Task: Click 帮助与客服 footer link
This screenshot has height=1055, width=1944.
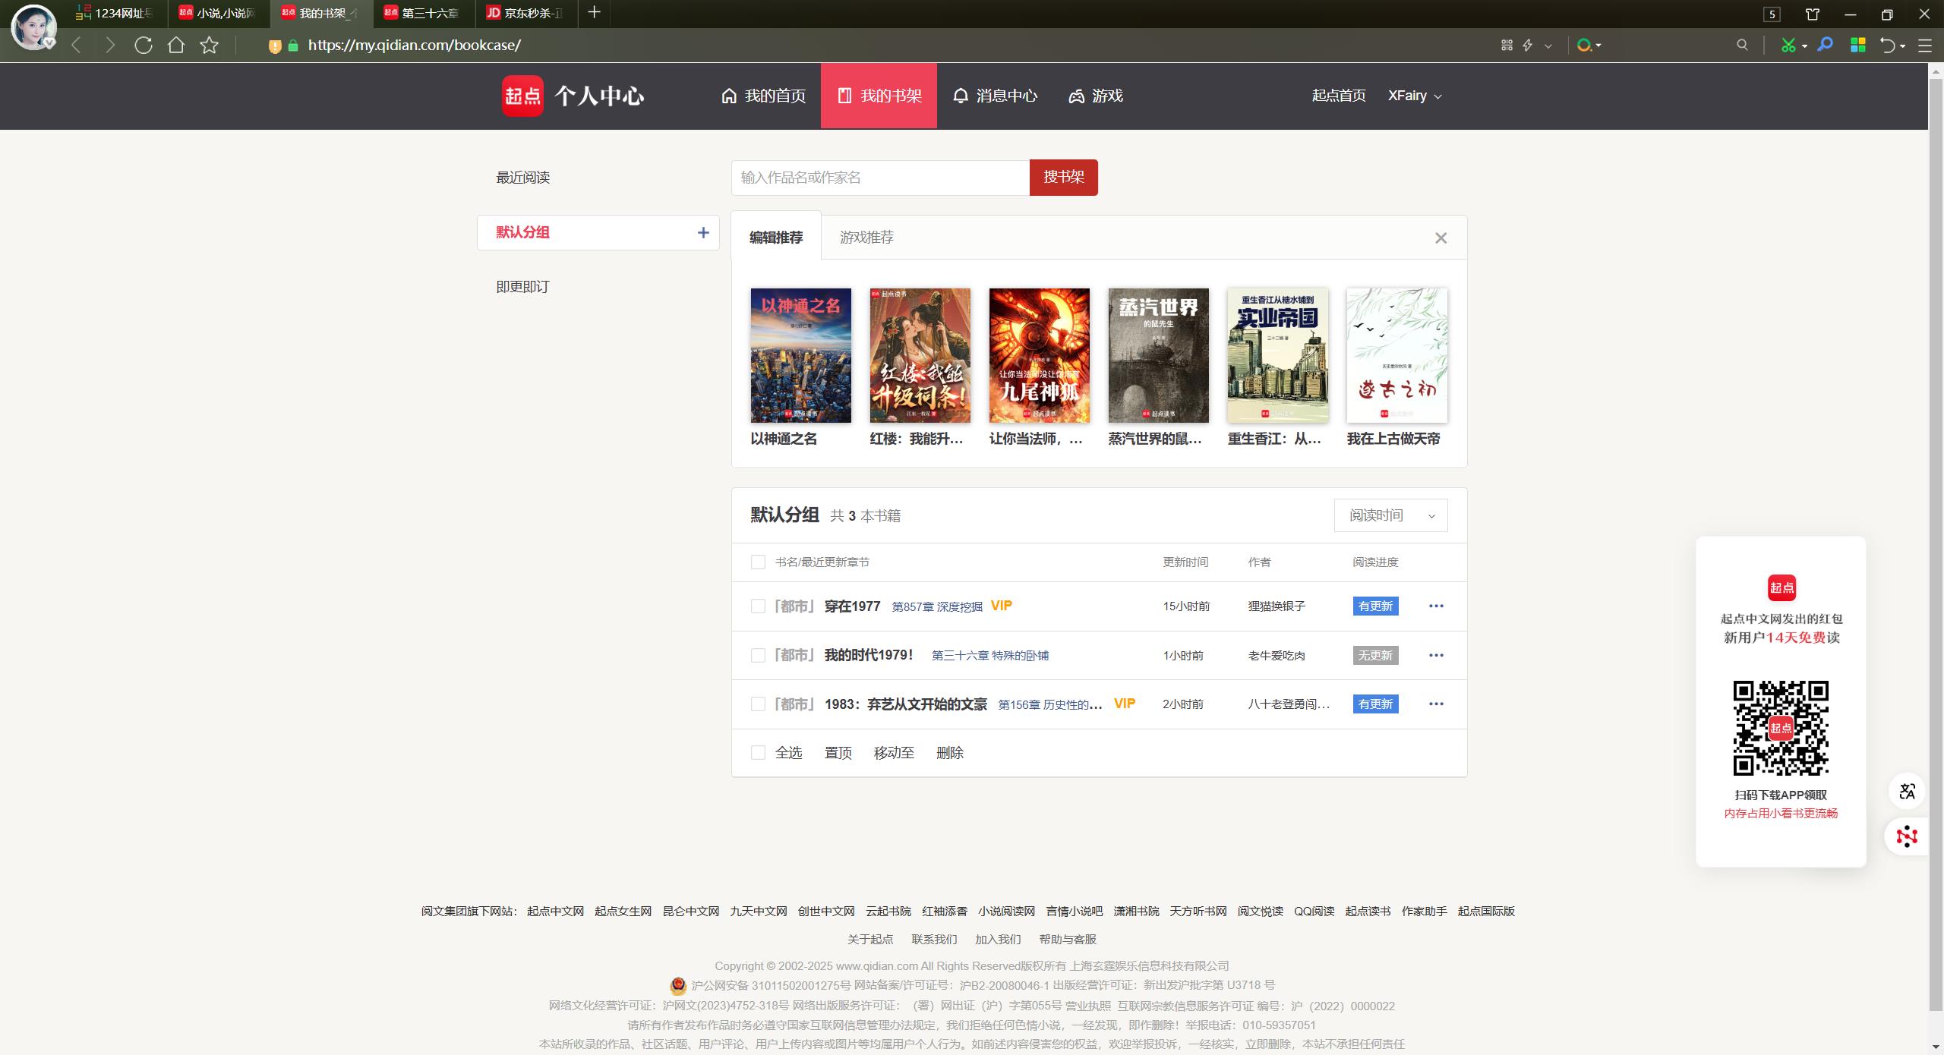Action: 1068,940
